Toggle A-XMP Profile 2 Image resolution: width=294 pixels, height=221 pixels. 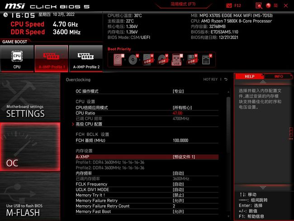click(86, 58)
